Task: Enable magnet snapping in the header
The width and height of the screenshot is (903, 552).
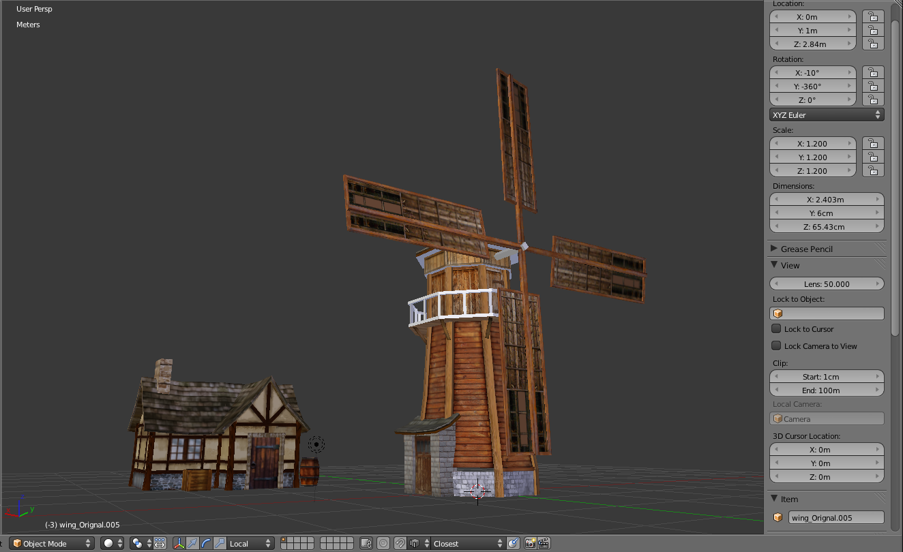Action: coord(399,543)
